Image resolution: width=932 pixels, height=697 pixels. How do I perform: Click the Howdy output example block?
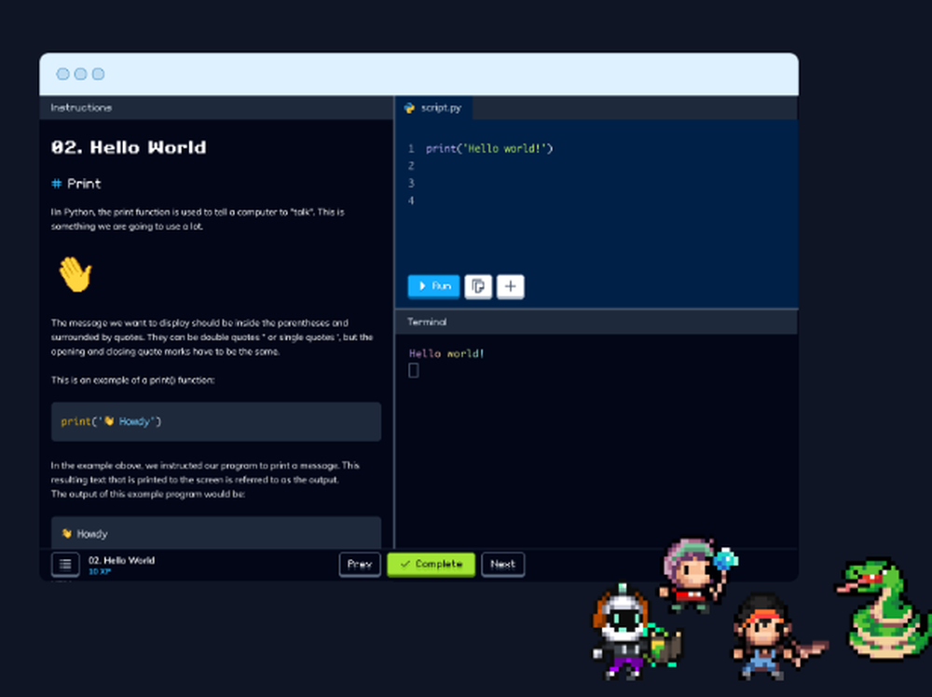pyautogui.click(x=216, y=533)
